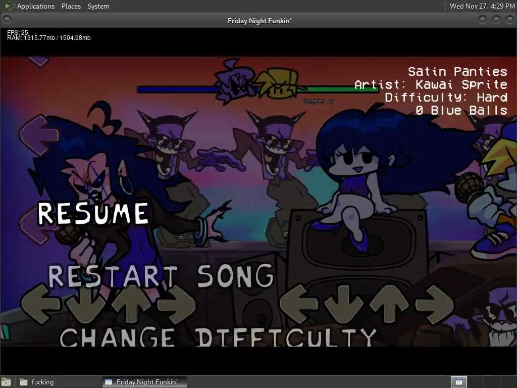
Task: Click the Artist: Kawai Sprite text
Action: point(431,84)
